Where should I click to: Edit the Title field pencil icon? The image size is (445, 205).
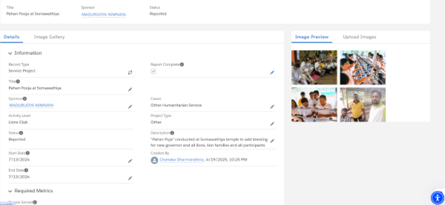point(130,89)
